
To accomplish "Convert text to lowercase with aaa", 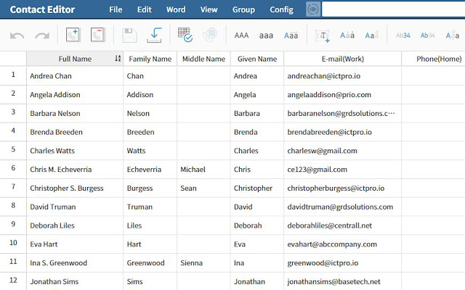I will [266, 36].
